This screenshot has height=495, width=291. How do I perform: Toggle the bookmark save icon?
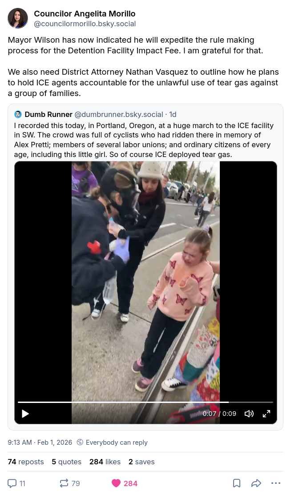point(237,483)
